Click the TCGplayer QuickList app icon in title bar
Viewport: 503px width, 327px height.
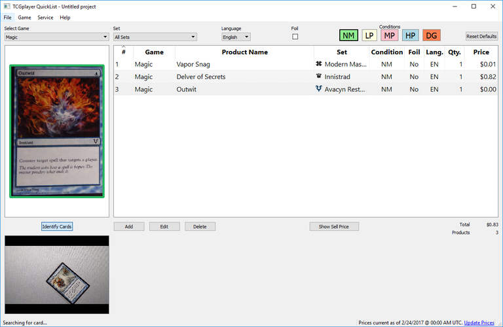click(7, 7)
